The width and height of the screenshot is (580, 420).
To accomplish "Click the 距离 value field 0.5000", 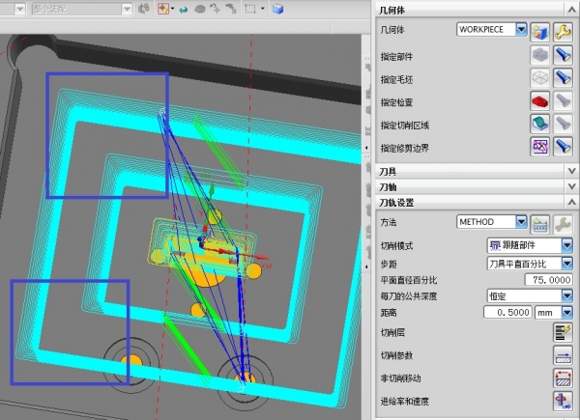I will 507,313.
